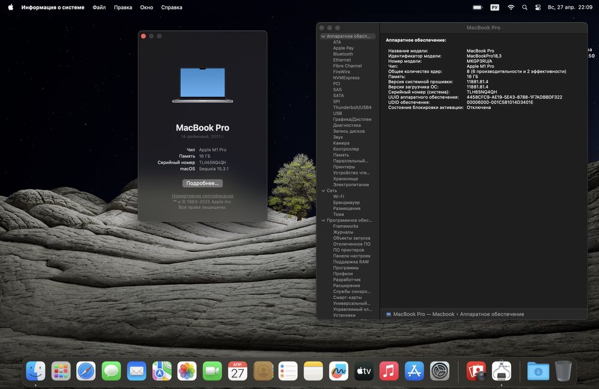The image size is (599, 389).
Task: Open the Окно menu
Action: (146, 7)
